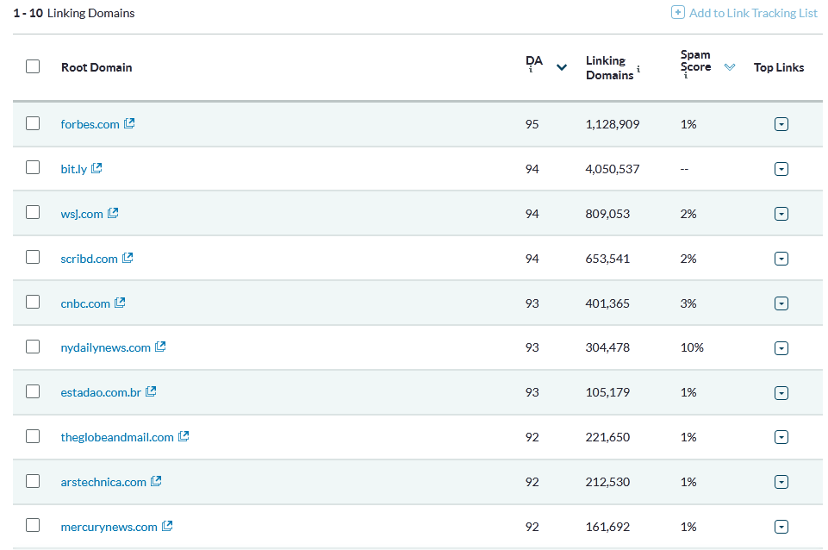Open wsj.com external link icon
The height and width of the screenshot is (550, 828).
[x=113, y=214]
